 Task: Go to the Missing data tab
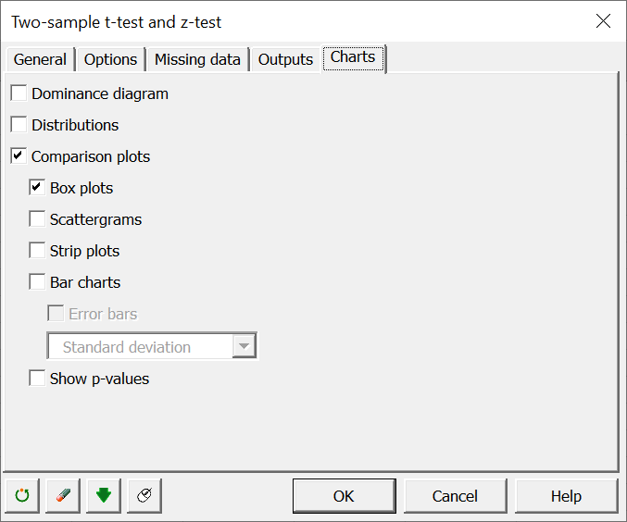[197, 59]
